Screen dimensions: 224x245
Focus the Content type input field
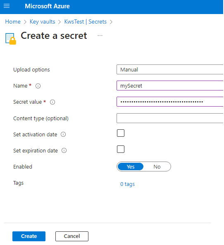(x=170, y=118)
